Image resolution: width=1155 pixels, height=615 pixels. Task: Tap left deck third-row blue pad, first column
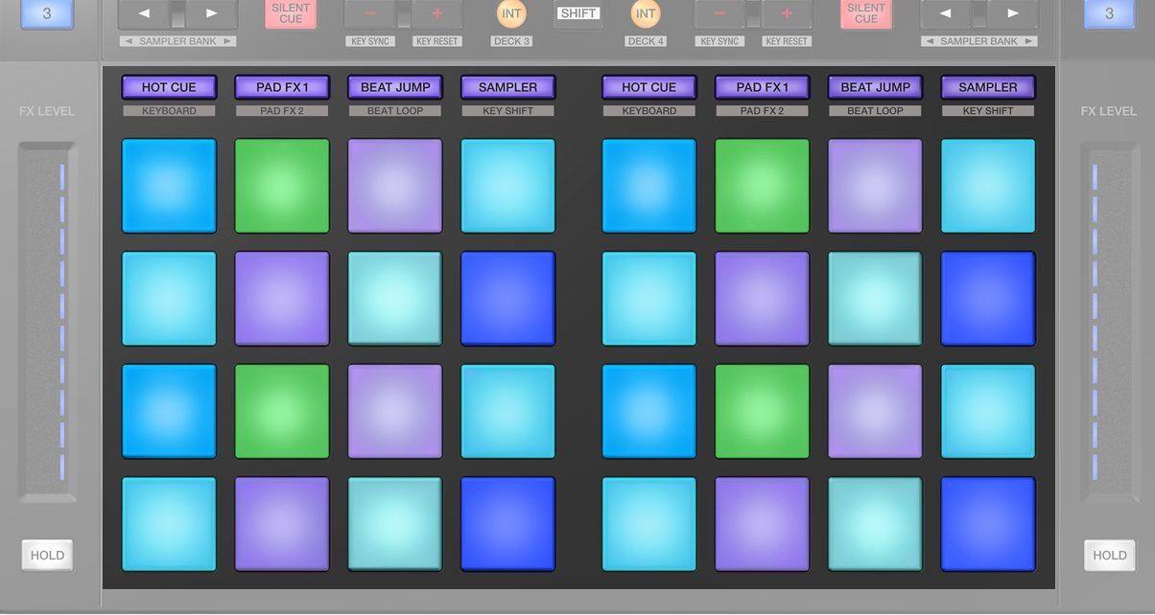tap(169, 412)
